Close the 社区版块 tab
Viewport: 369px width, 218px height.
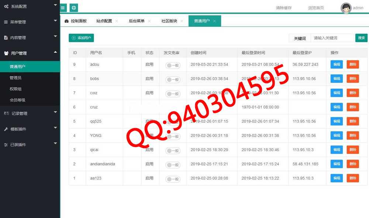(x=182, y=21)
